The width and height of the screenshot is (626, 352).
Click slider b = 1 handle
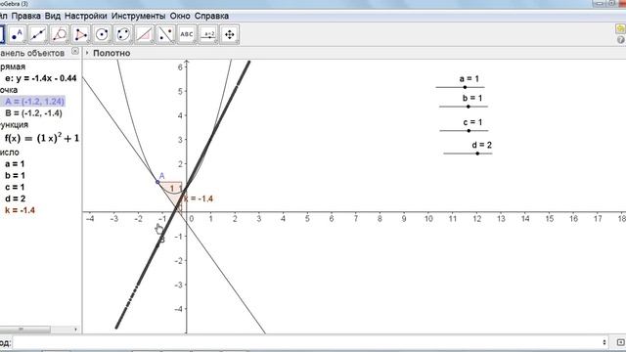click(x=469, y=107)
